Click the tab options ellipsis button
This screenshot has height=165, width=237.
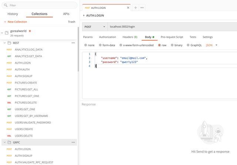coord(142,7)
